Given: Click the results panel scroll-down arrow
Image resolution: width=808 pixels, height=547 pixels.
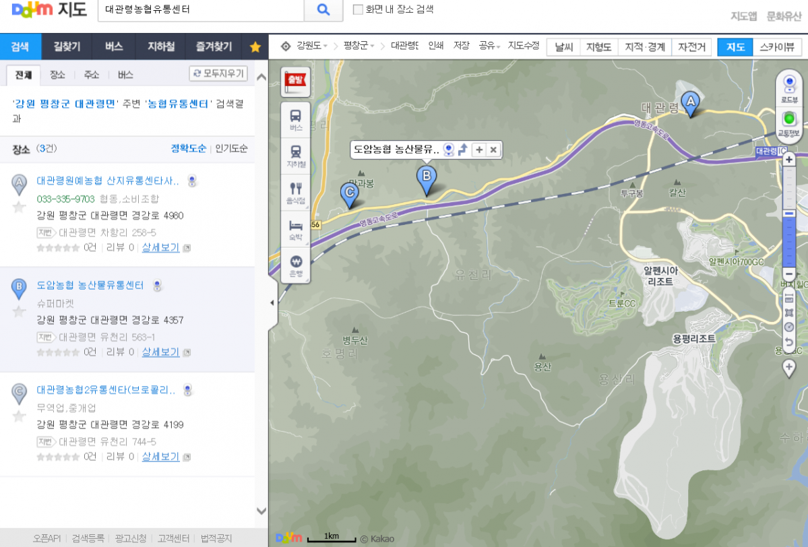Looking at the screenshot, I should tap(261, 511).
